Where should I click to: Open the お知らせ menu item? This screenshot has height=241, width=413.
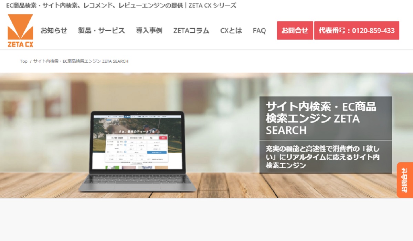tap(54, 31)
